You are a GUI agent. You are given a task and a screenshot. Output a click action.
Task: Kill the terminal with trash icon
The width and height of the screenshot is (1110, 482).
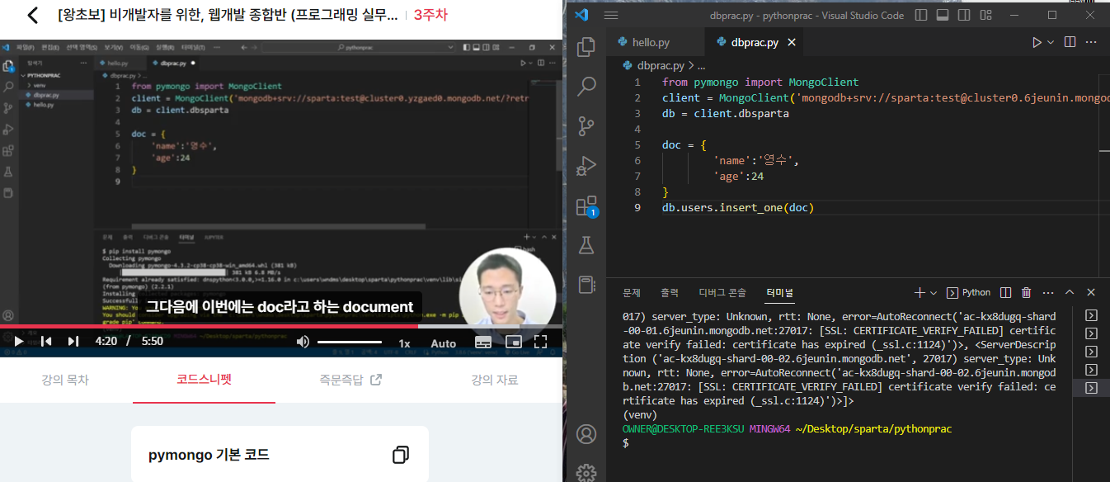[x=1027, y=292]
